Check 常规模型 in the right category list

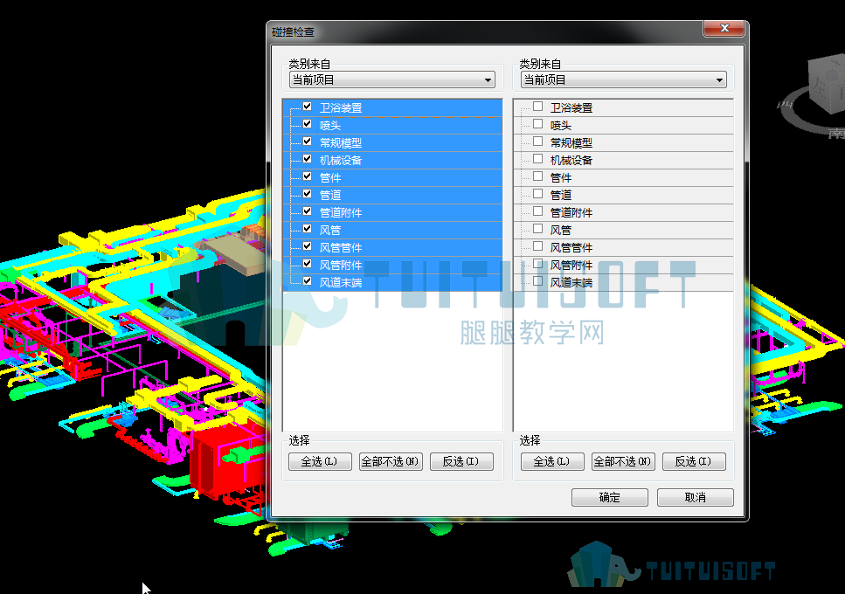click(537, 142)
